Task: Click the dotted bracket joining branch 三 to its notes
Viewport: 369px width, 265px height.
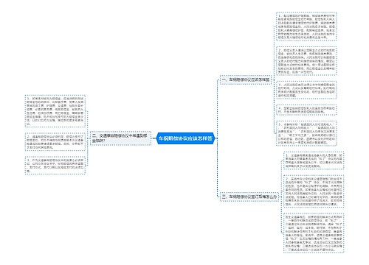Action: [x=281, y=197]
